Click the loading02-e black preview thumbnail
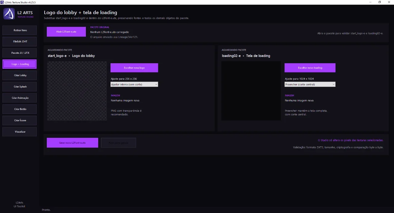 251,91
